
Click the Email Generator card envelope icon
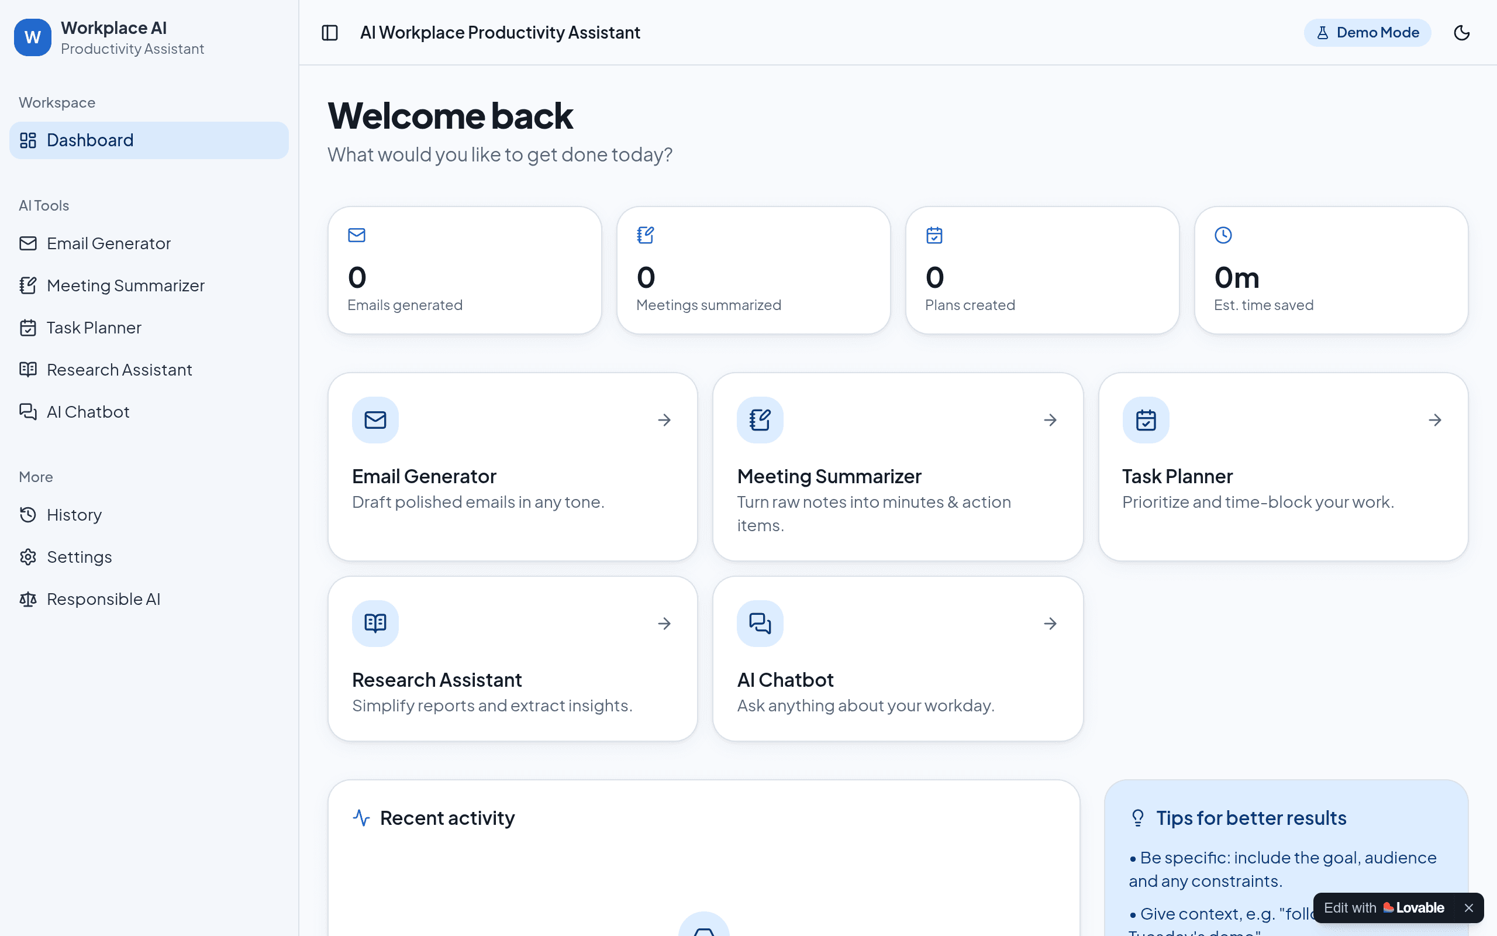[375, 419]
